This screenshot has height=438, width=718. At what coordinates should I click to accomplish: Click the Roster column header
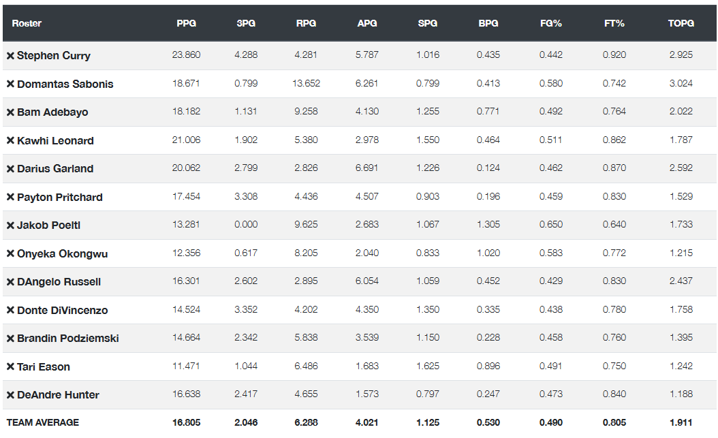click(27, 23)
